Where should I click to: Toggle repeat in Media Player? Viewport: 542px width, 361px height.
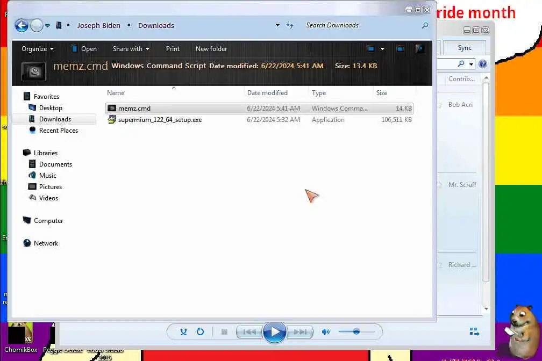click(200, 332)
